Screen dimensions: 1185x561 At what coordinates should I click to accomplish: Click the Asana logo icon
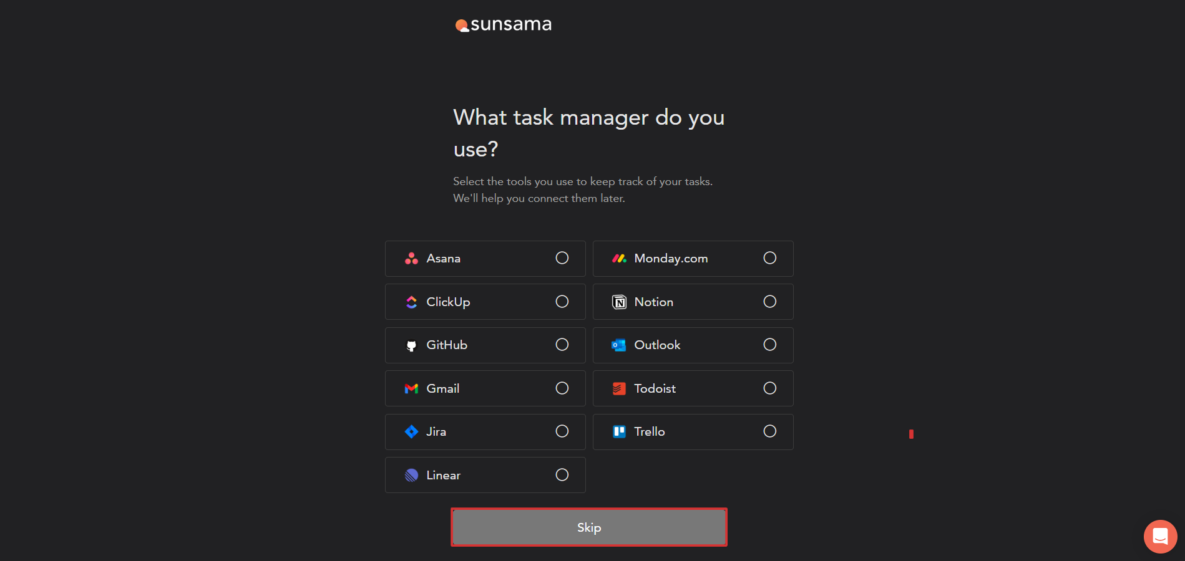(411, 259)
